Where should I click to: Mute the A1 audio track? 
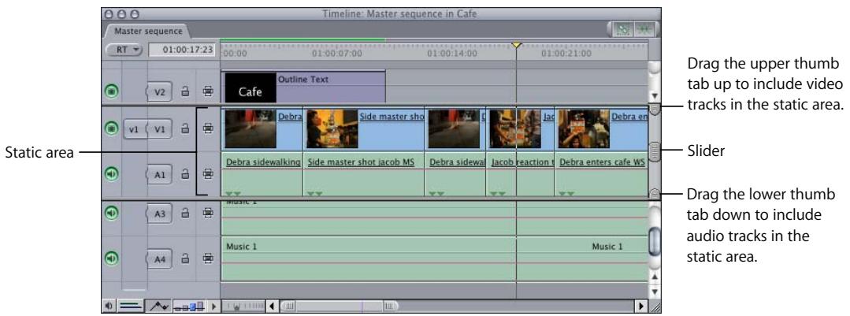tap(111, 174)
